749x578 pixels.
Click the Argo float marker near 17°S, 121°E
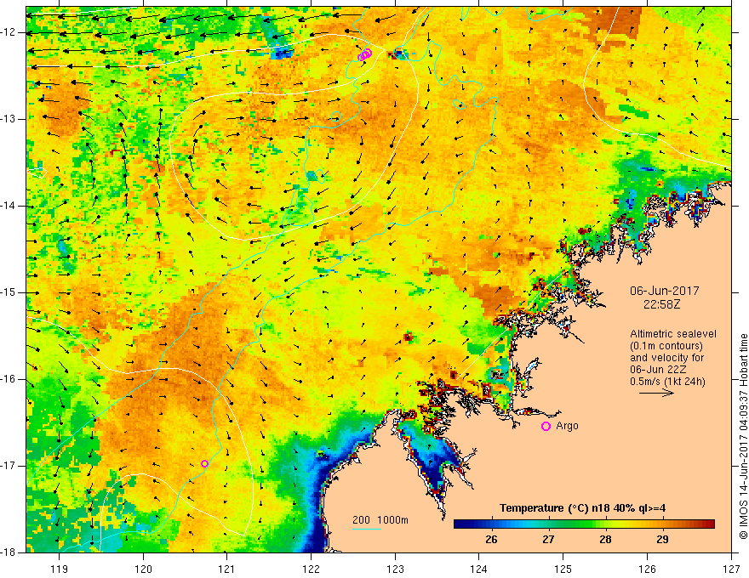[x=204, y=463]
